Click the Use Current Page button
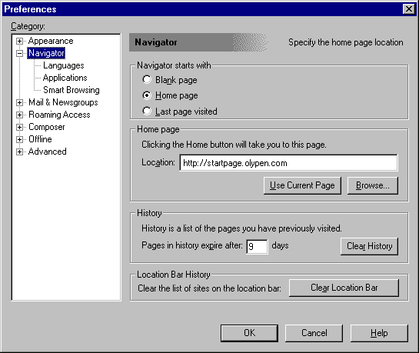Viewport: 419px width, 353px height. pos(302,185)
